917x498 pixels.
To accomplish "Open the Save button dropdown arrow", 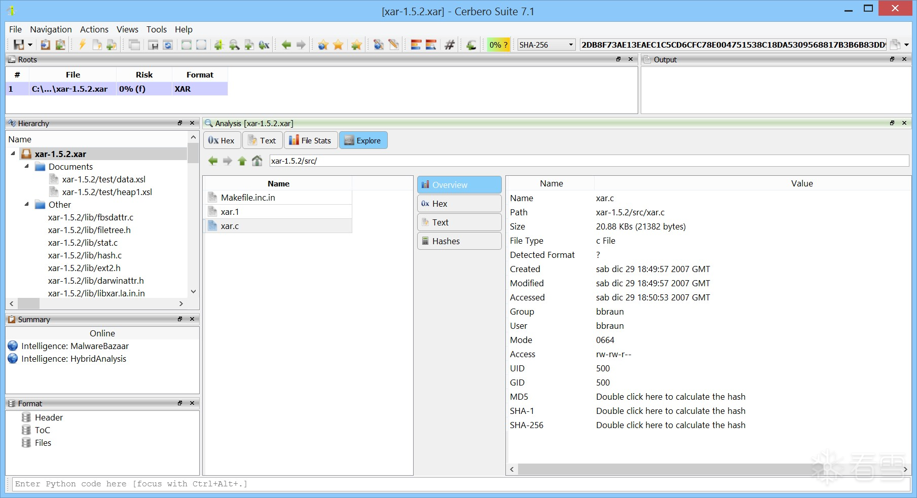I will (30, 45).
